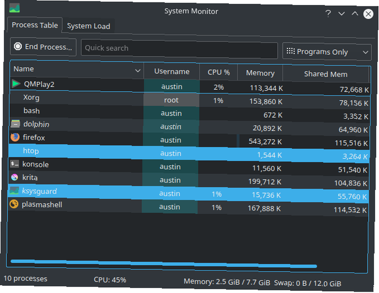Click the 167,888 K memory cell

click(264, 208)
